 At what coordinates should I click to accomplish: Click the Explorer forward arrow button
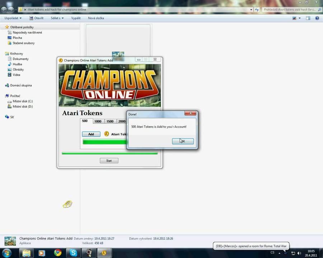click(11, 9)
